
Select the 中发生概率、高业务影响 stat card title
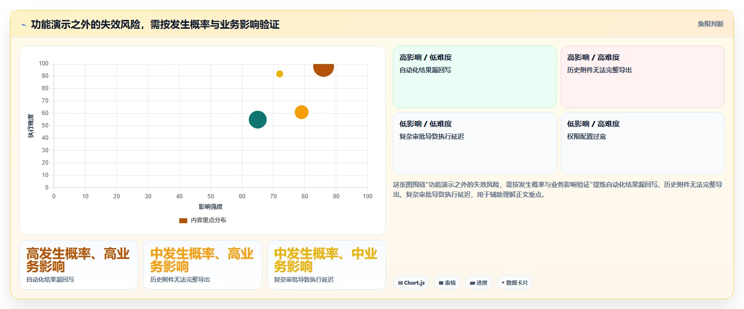point(202,260)
